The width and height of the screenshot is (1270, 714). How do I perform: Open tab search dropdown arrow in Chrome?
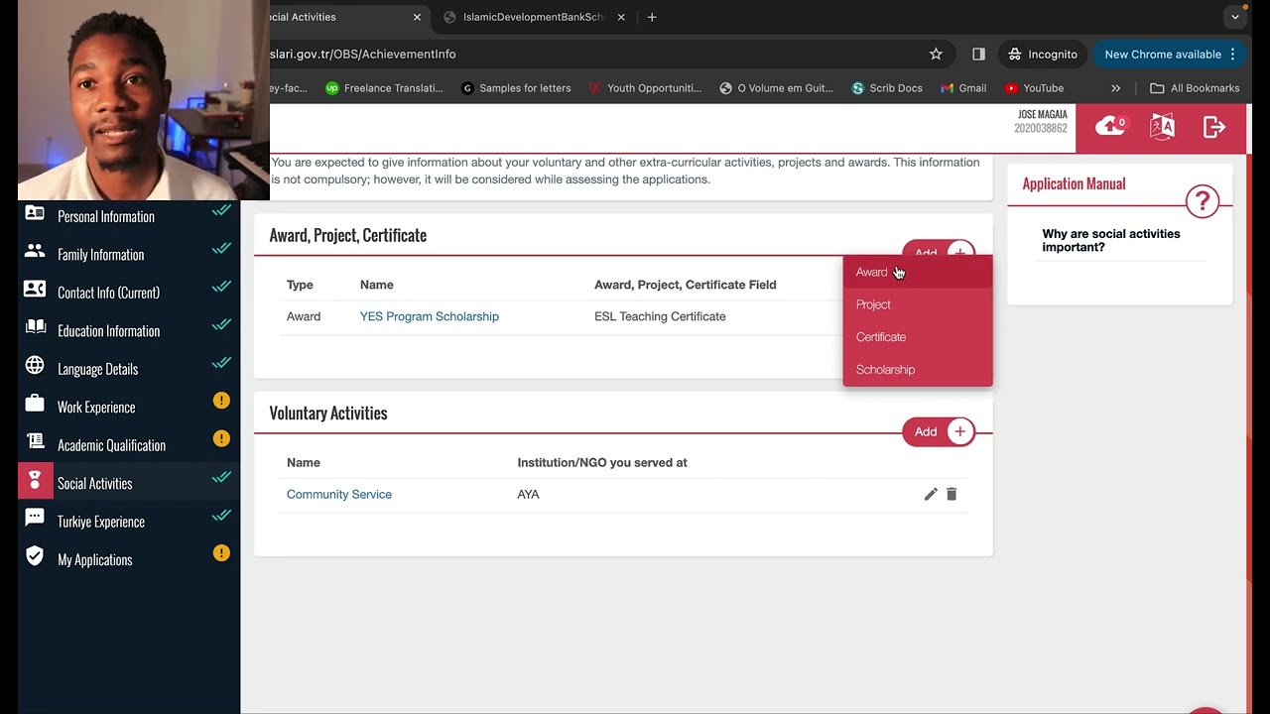(x=1235, y=17)
